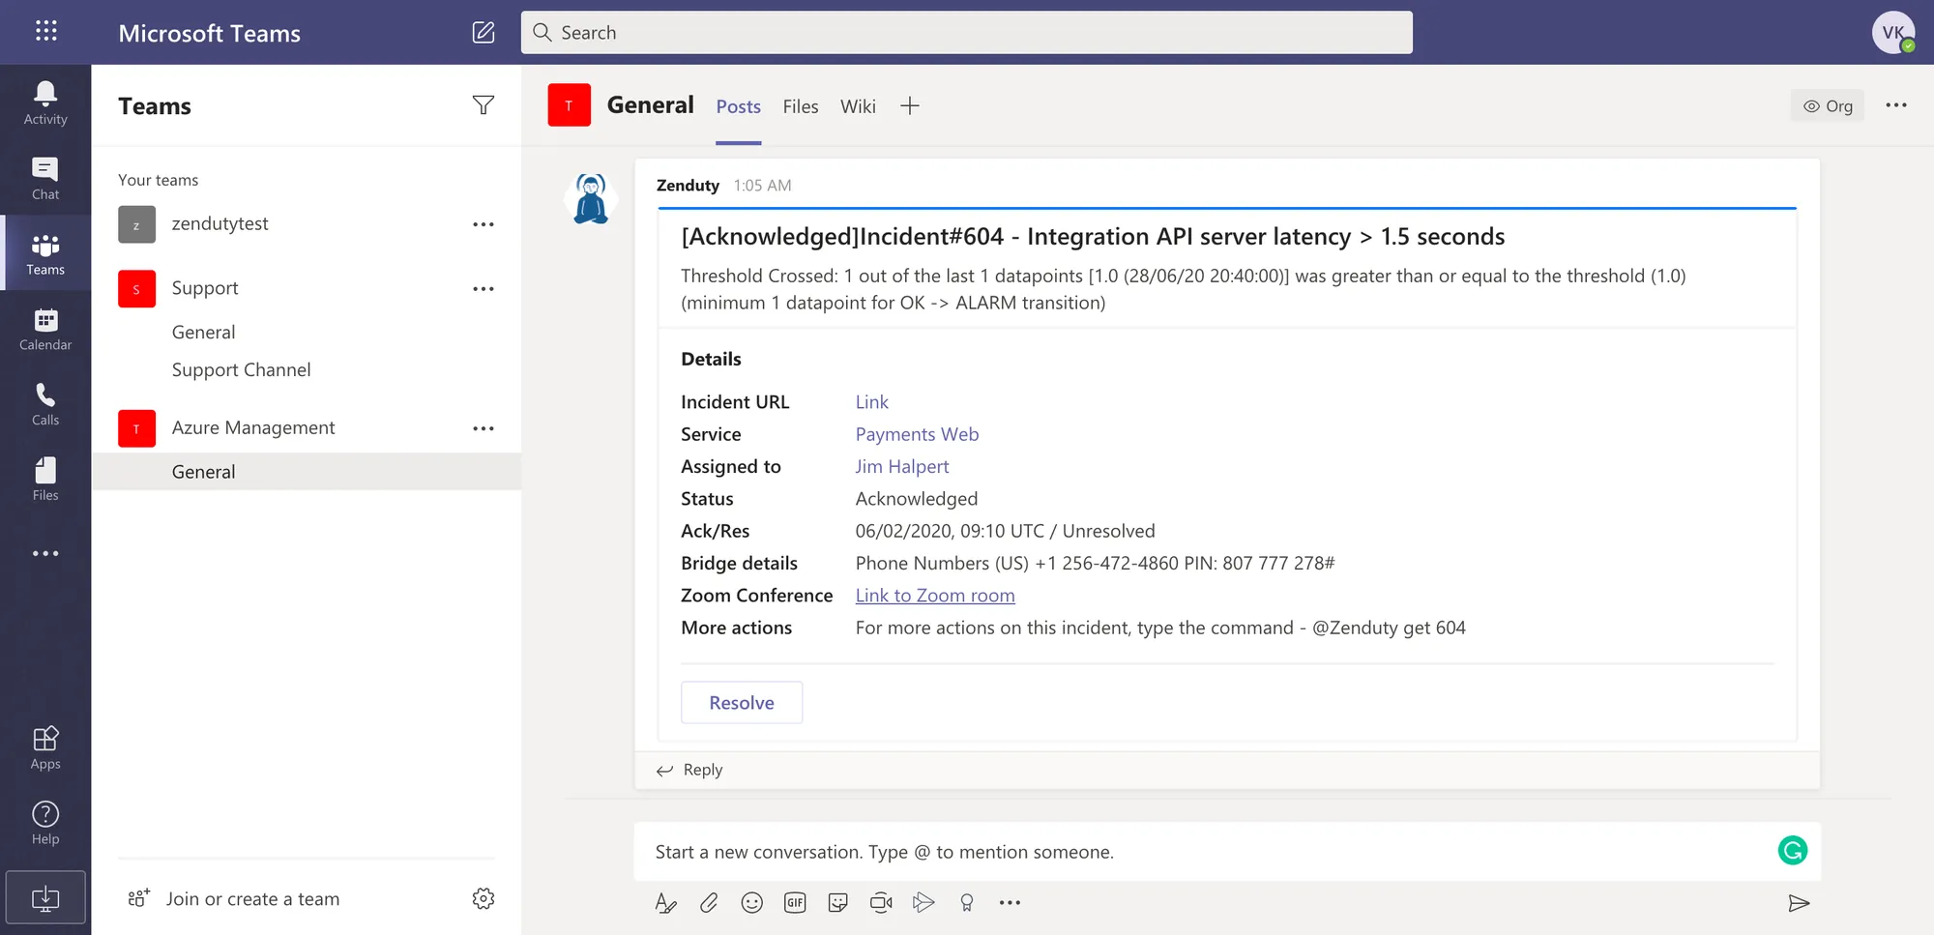Click the Search field

pos(966,32)
